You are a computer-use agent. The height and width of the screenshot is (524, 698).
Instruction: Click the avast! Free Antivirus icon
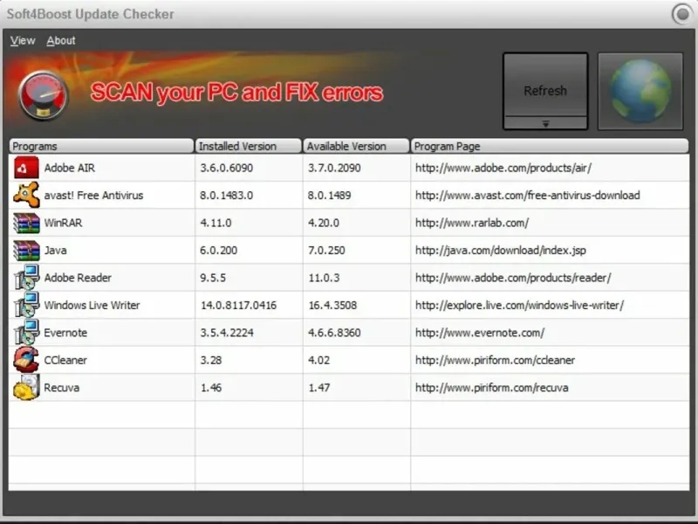coord(26,195)
